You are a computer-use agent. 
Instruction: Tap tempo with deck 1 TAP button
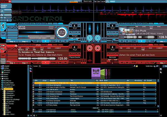3,34
